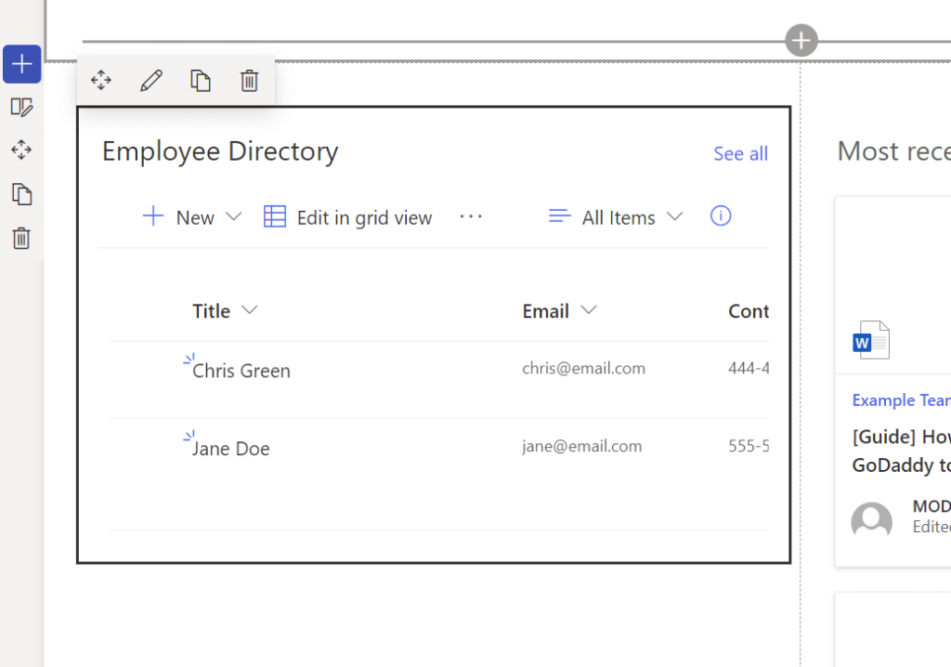Click duplicate section icon in left sidebar

(x=22, y=194)
